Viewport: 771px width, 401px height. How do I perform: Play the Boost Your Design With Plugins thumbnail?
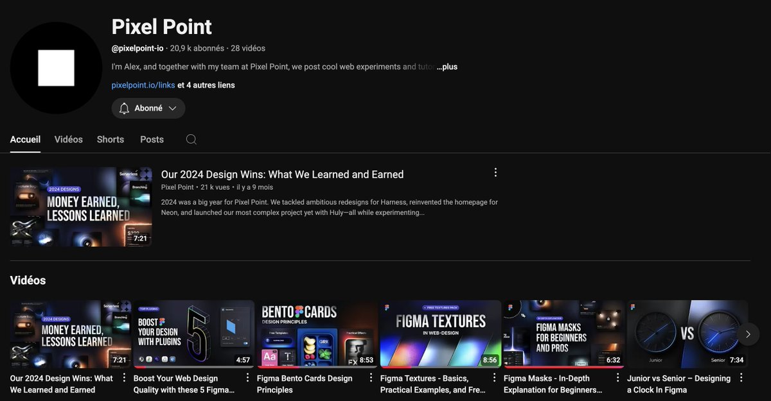(x=193, y=334)
